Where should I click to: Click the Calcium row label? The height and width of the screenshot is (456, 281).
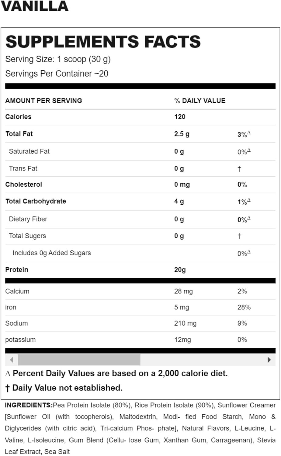pyautogui.click(x=17, y=291)
